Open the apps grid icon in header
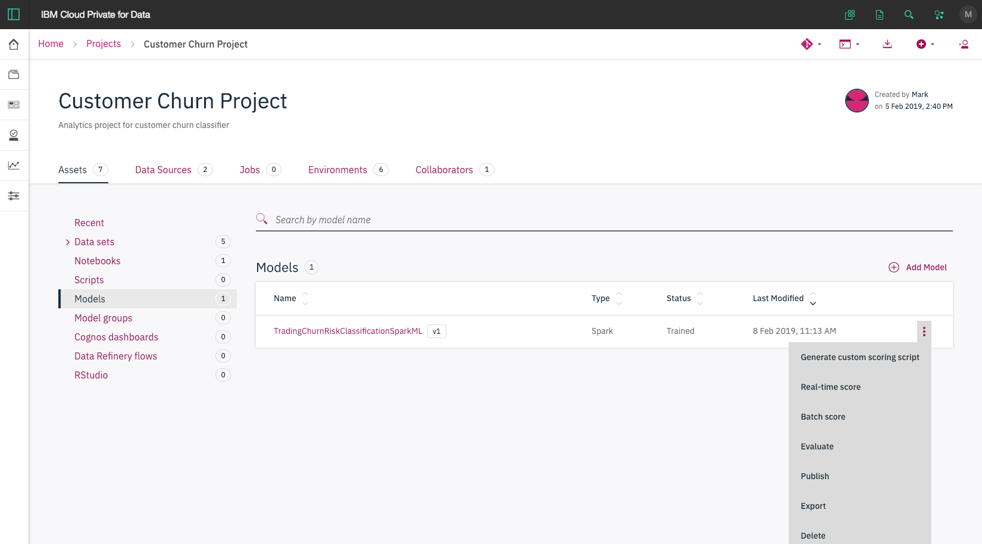982x544 pixels. coord(850,15)
